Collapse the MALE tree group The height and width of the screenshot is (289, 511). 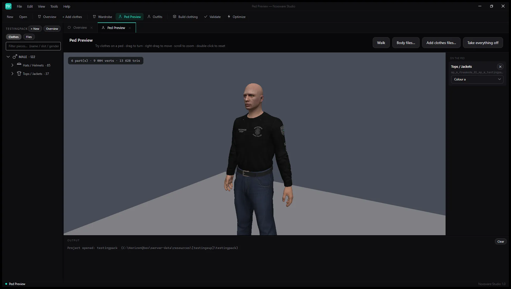8,57
